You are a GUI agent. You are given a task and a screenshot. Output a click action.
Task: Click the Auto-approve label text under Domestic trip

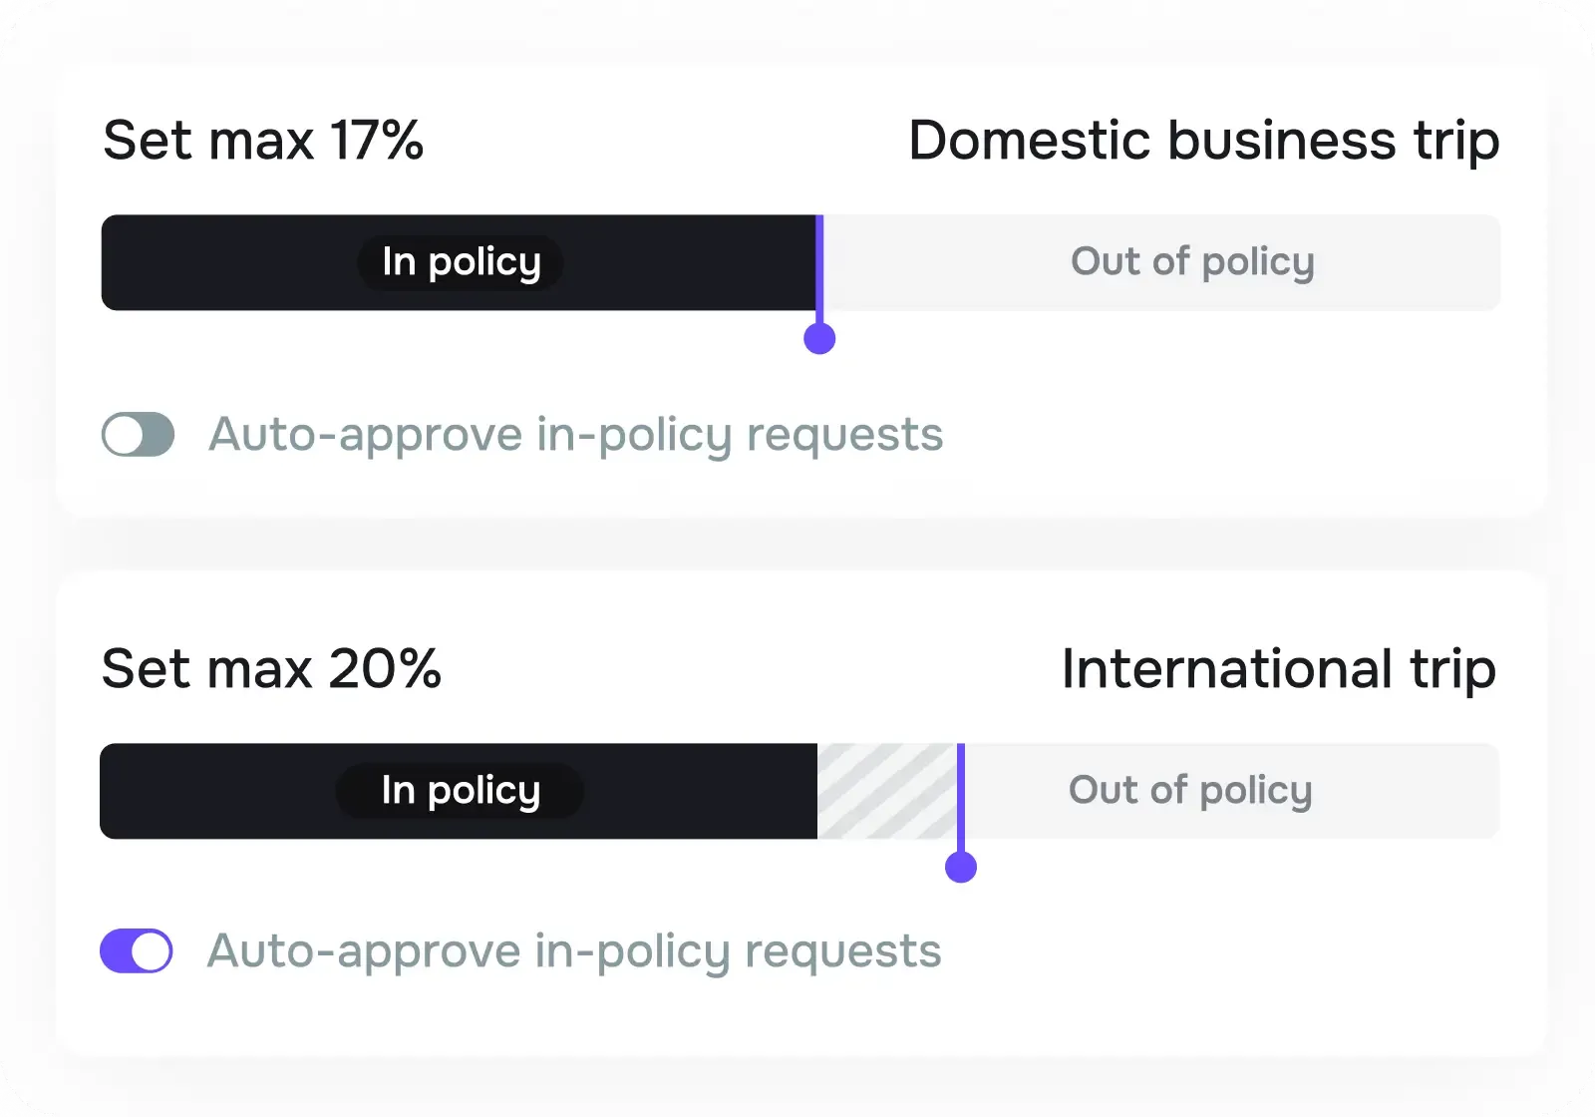[x=575, y=435]
